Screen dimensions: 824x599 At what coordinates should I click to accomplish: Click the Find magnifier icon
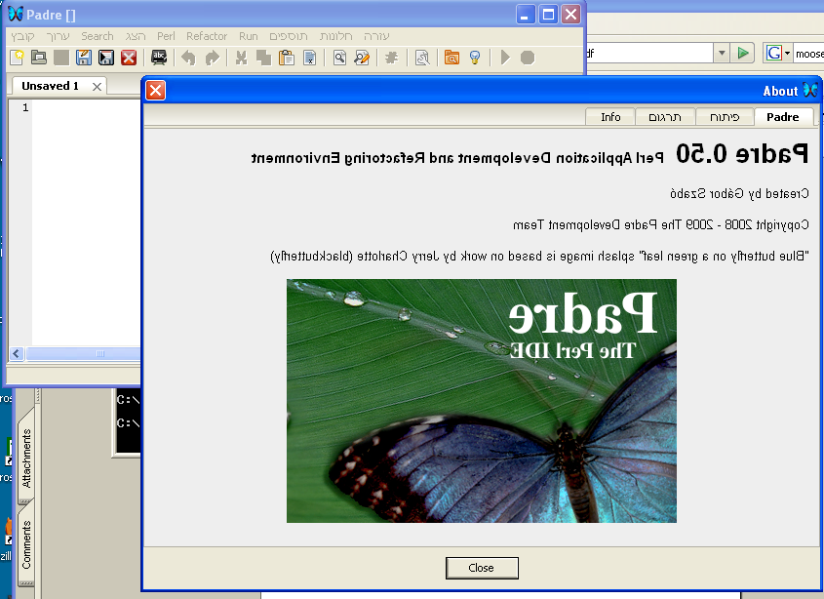339,57
